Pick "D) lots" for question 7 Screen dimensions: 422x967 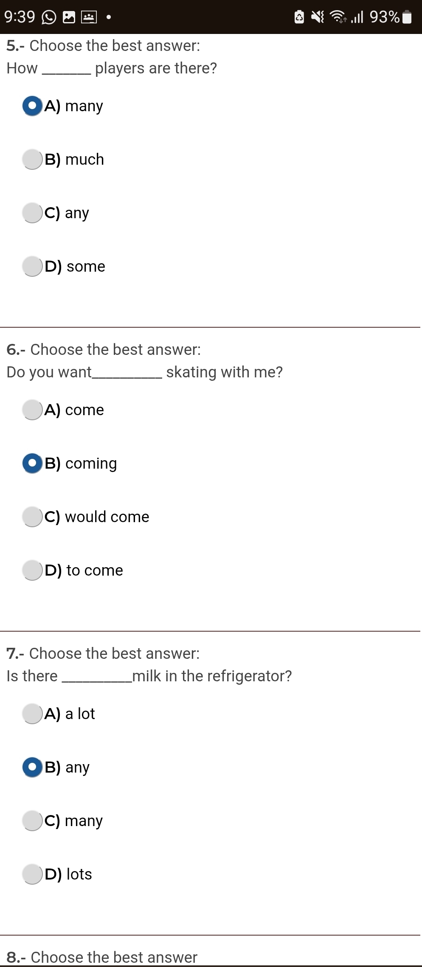pyautogui.click(x=33, y=874)
